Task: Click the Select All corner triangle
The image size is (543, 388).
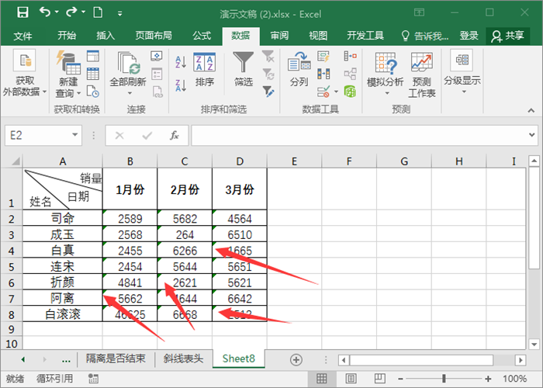Action: [x=16, y=161]
